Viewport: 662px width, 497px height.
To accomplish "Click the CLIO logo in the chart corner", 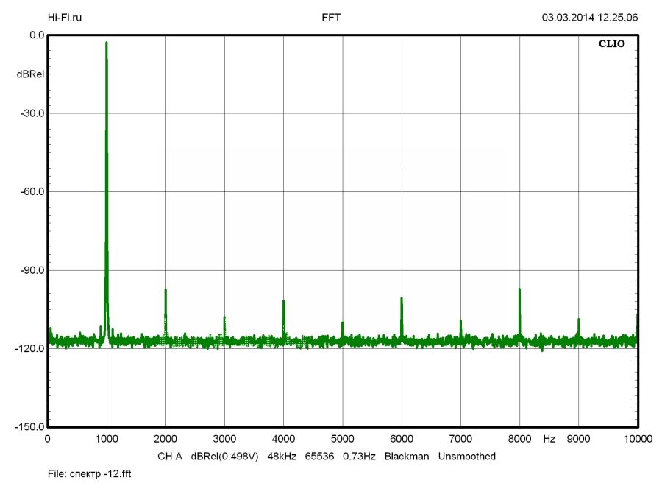I will [611, 44].
